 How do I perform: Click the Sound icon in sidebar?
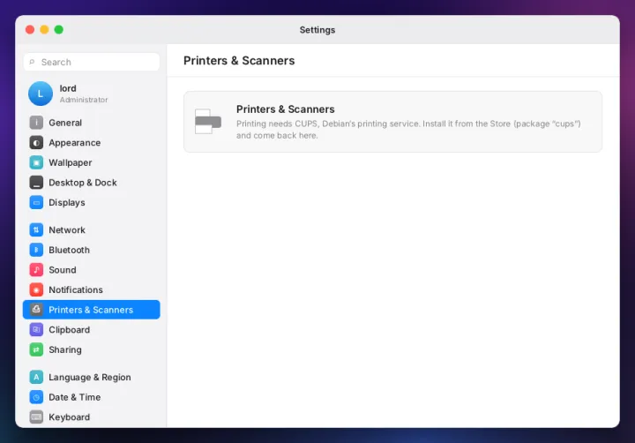36,269
